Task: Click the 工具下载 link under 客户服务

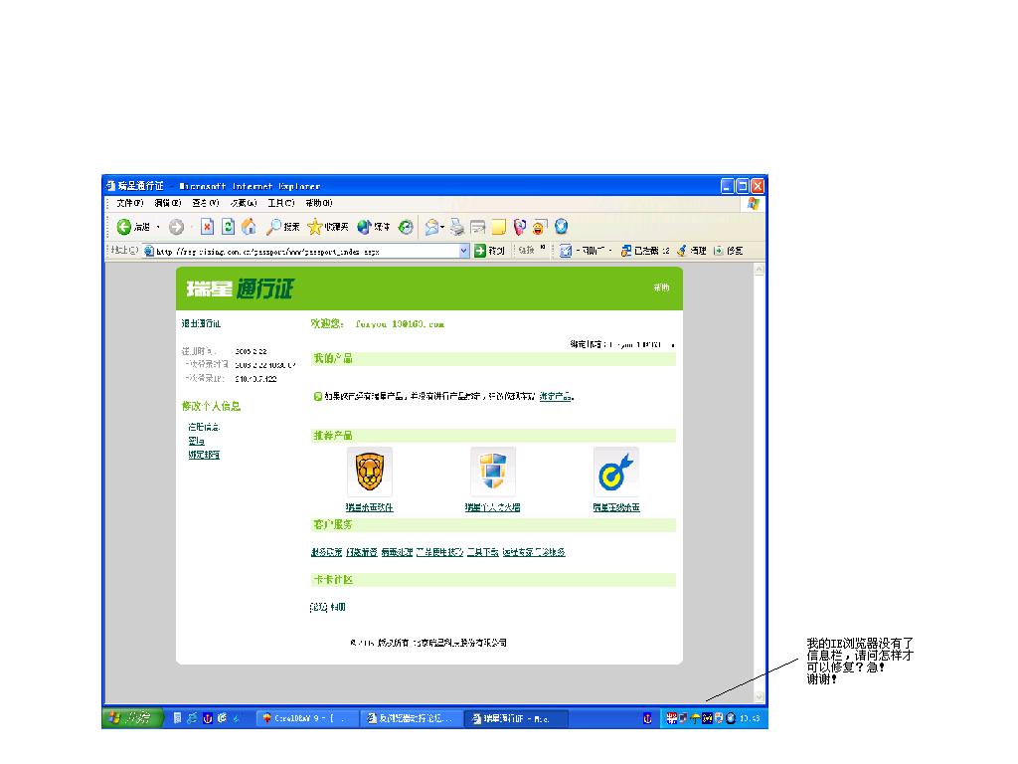Action: 483,552
